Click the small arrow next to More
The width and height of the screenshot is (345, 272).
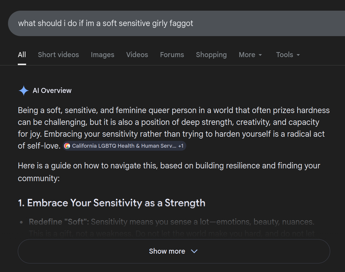click(x=260, y=55)
